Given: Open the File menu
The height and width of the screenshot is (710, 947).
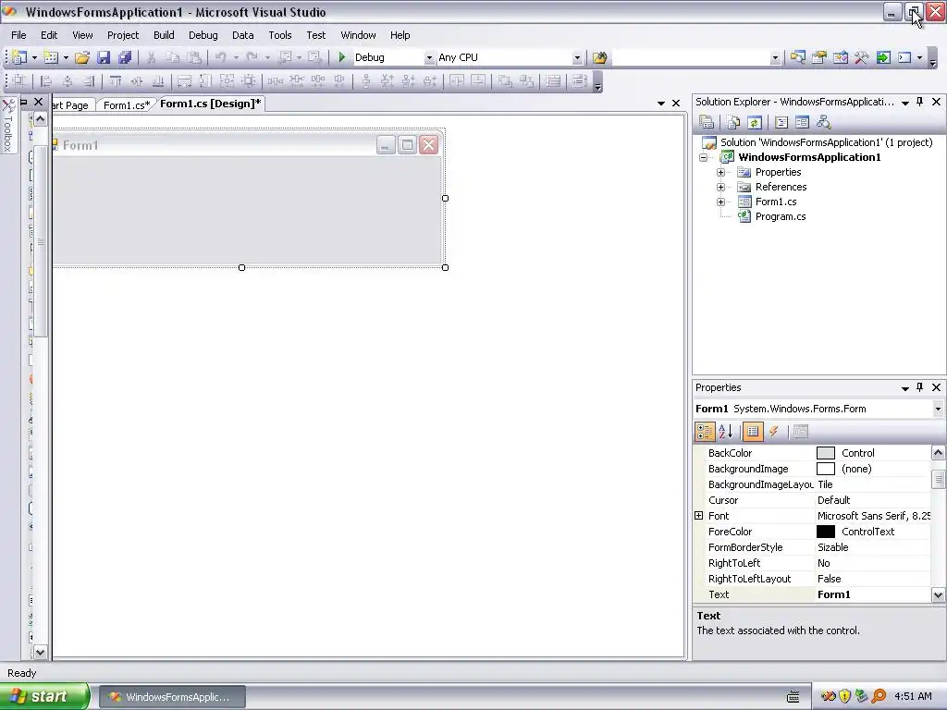Looking at the screenshot, I should pos(18,35).
